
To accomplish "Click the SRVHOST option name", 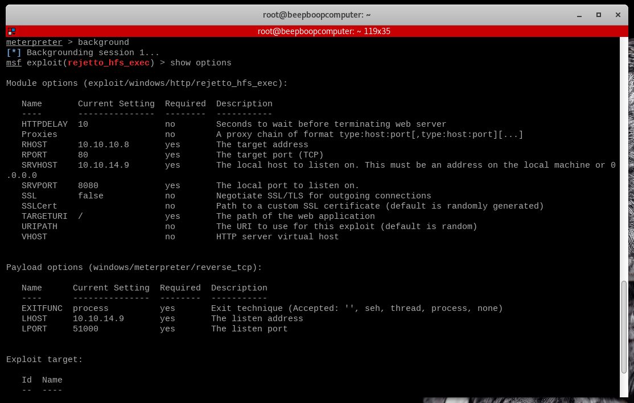I will click(39, 165).
